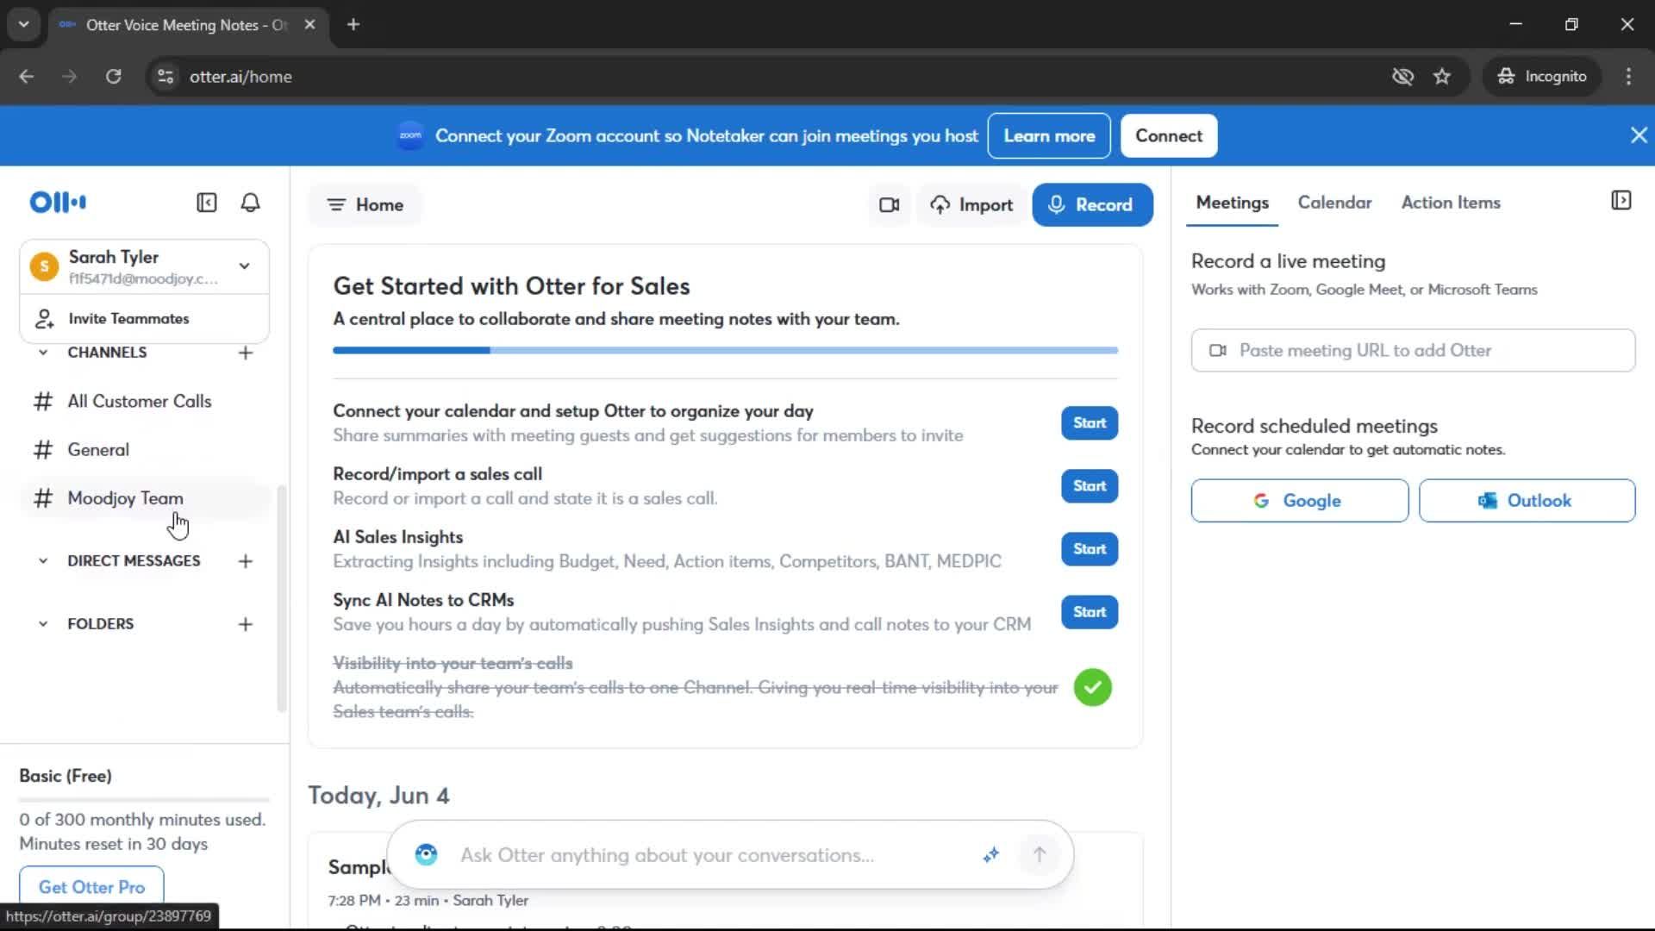1655x931 pixels.
Task: Click the Today, Jun 4 heading
Action: pos(378,796)
